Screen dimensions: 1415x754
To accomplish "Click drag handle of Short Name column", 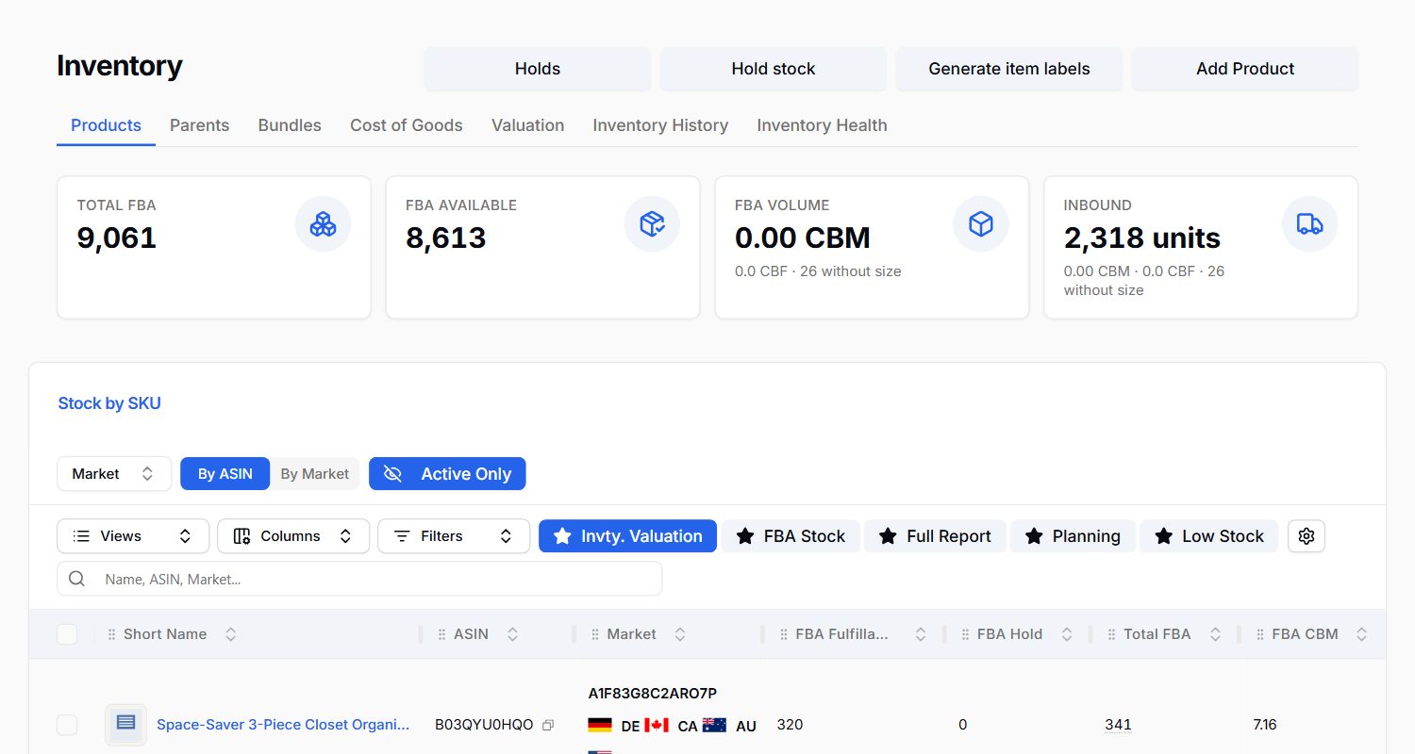I will tap(111, 634).
